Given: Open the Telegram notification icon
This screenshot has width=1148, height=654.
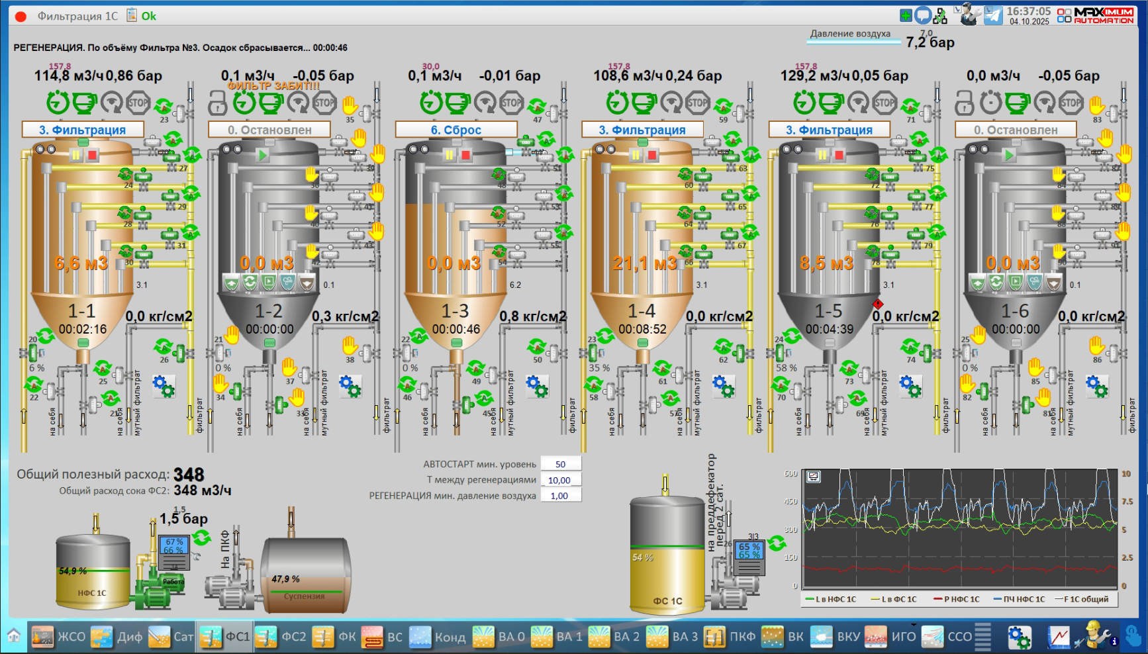Looking at the screenshot, I should pyautogui.click(x=993, y=15).
